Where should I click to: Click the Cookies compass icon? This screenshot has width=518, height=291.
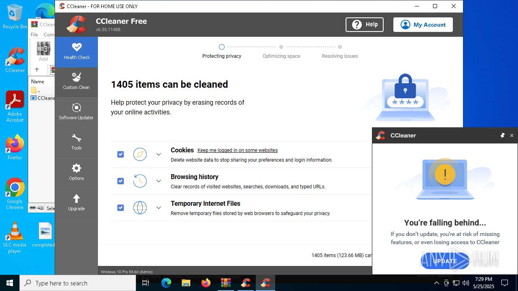pyautogui.click(x=140, y=154)
